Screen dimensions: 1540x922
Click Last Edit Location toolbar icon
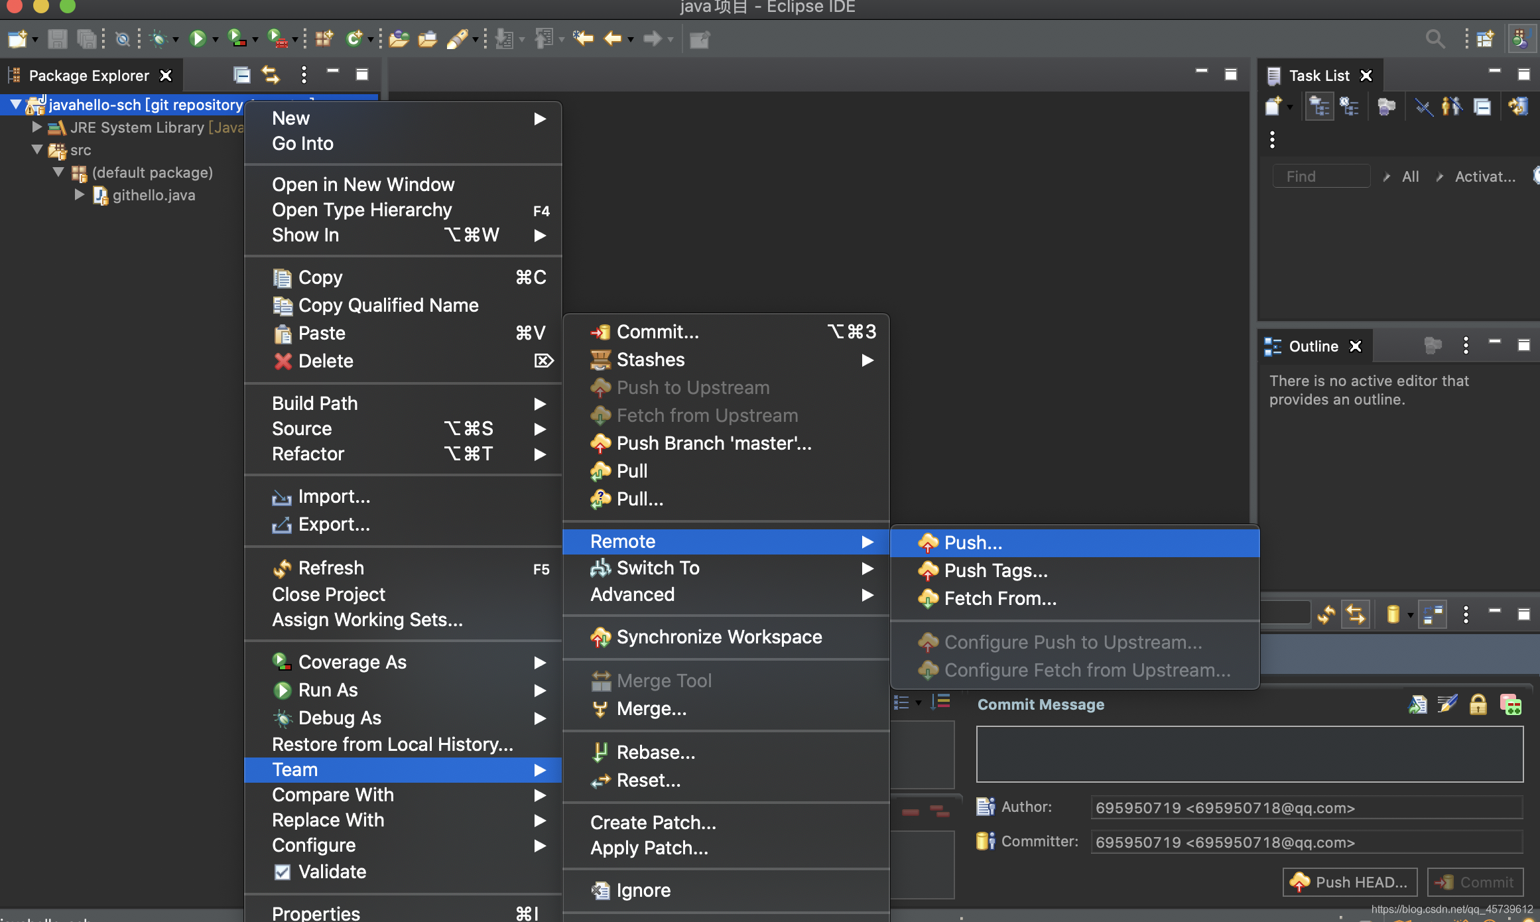[x=584, y=39]
